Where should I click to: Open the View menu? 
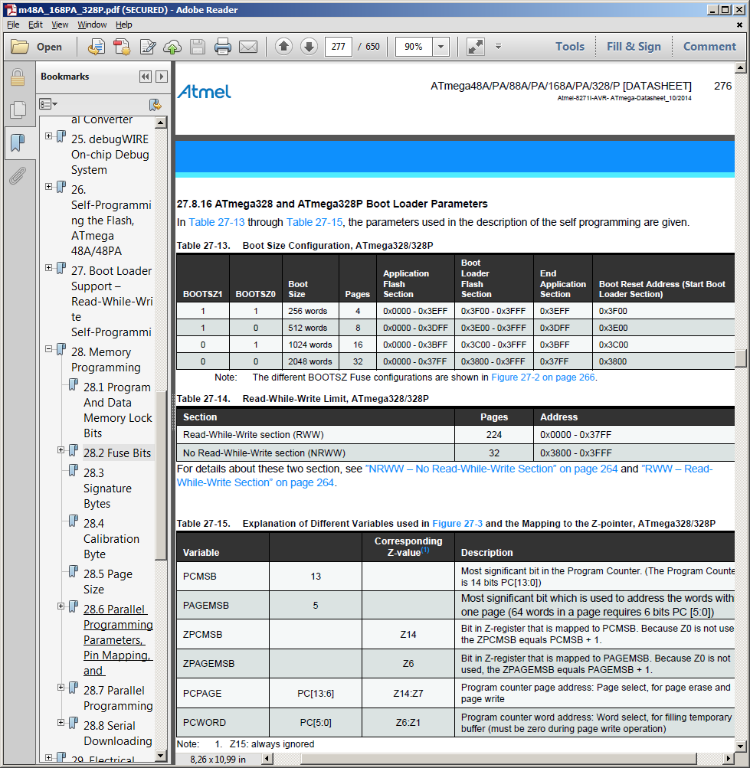(60, 25)
